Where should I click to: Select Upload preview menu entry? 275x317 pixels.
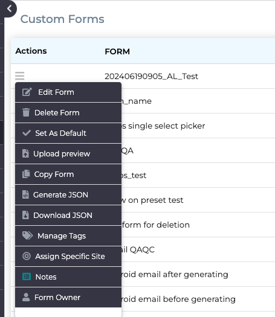68,154
